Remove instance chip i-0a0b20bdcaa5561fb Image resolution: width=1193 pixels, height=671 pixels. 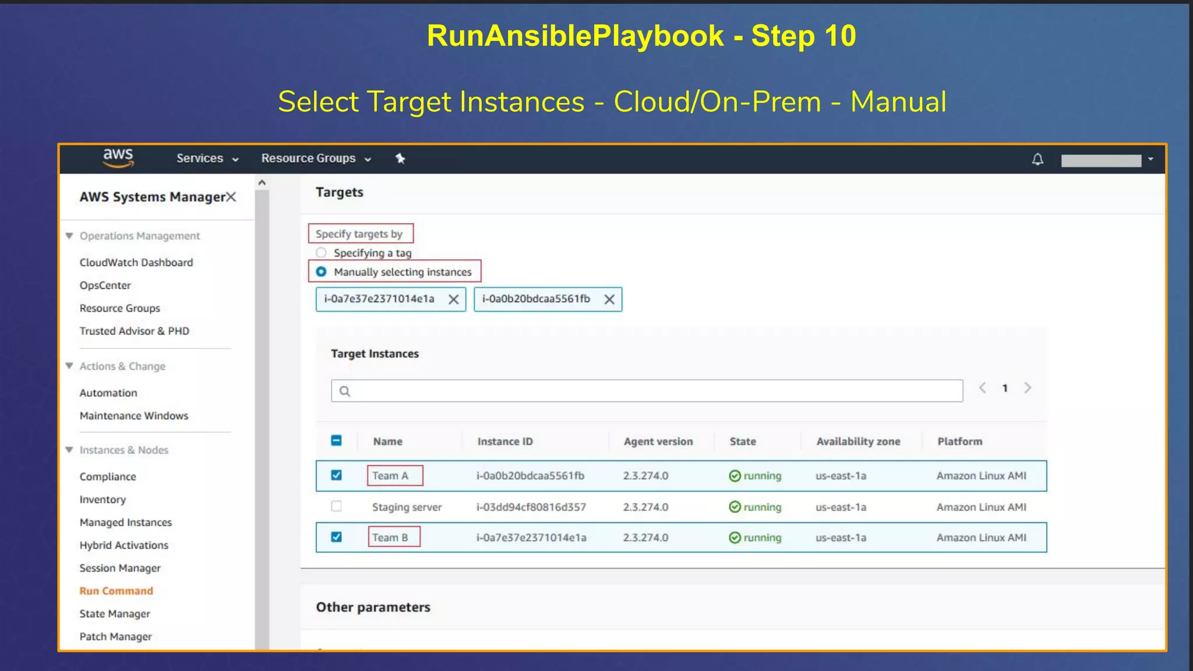pyautogui.click(x=609, y=299)
